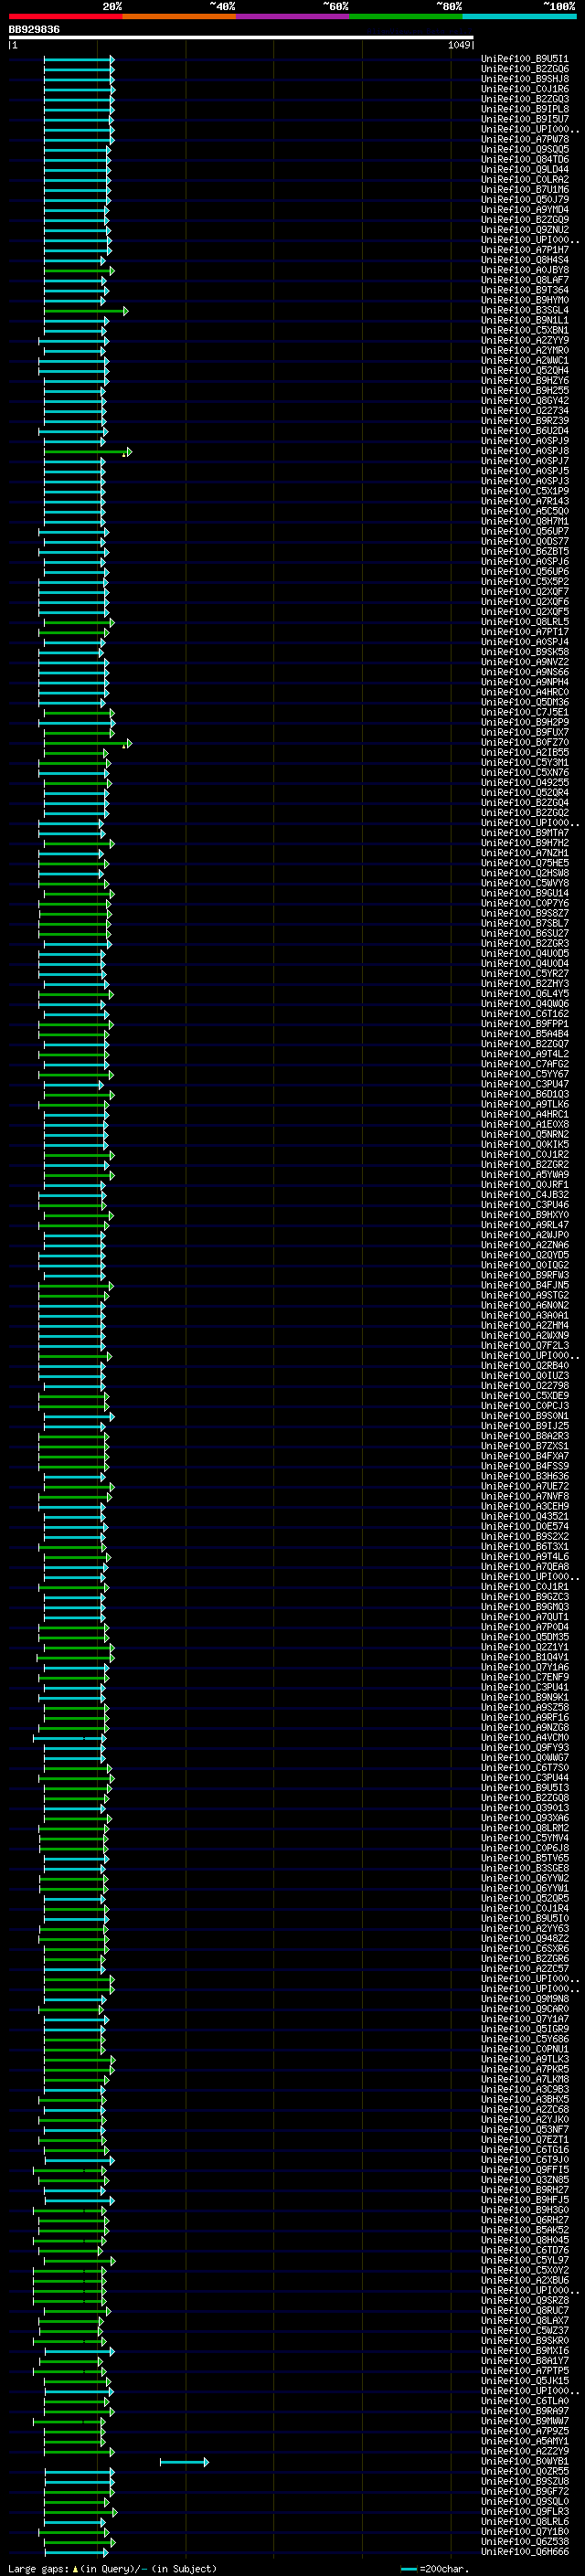Select hit label UniRef100_C3PU47
Image resolution: width=585 pixels, height=2576 pixels.
tap(525, 1084)
